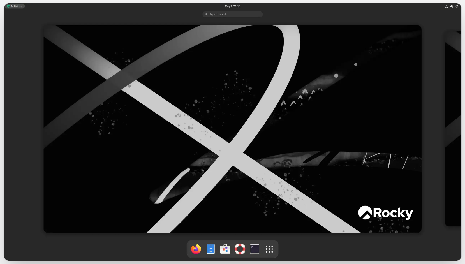Launch Terminal from the dash

pyautogui.click(x=255, y=249)
